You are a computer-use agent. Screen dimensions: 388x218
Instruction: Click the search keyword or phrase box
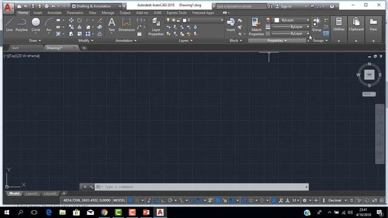click(x=241, y=7)
